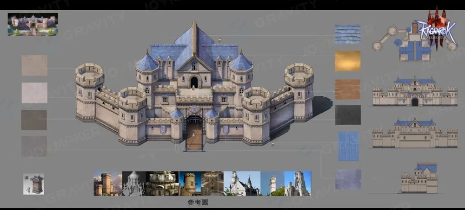
Task: Choose the dark charcoal texture swatch
Action: [x=347, y=115]
